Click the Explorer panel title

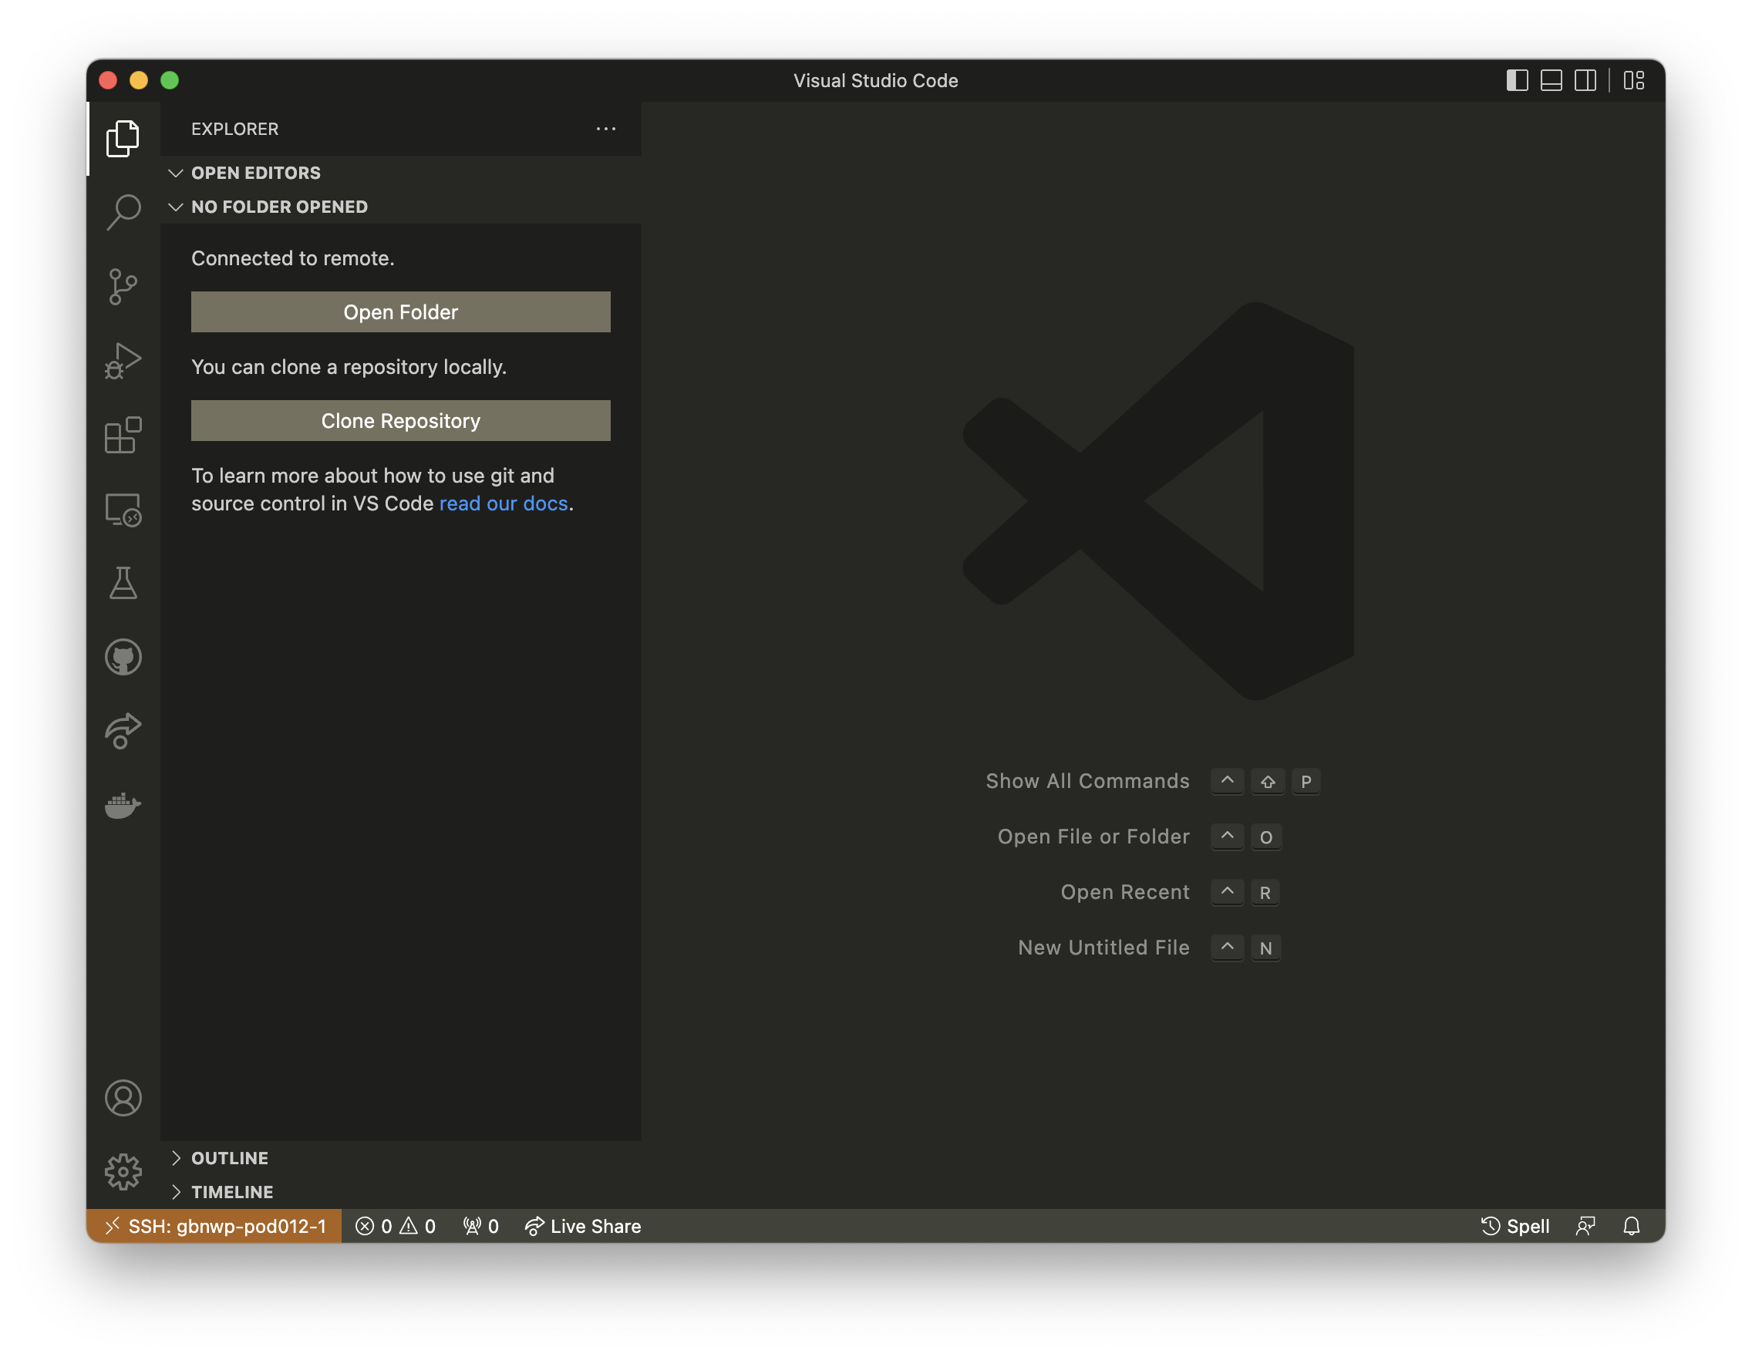pyautogui.click(x=234, y=128)
